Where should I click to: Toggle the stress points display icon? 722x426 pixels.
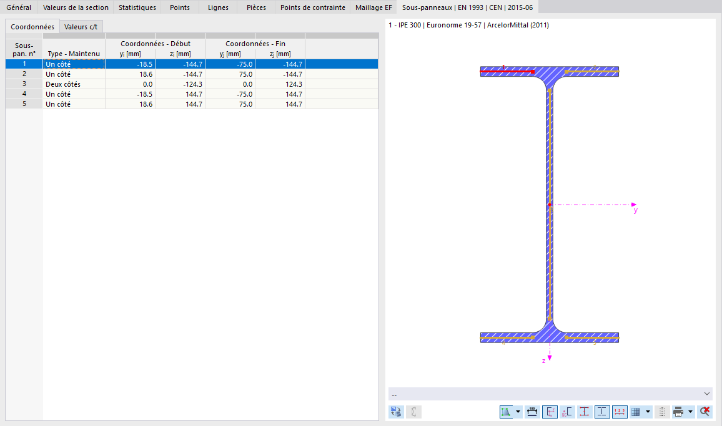pos(585,412)
